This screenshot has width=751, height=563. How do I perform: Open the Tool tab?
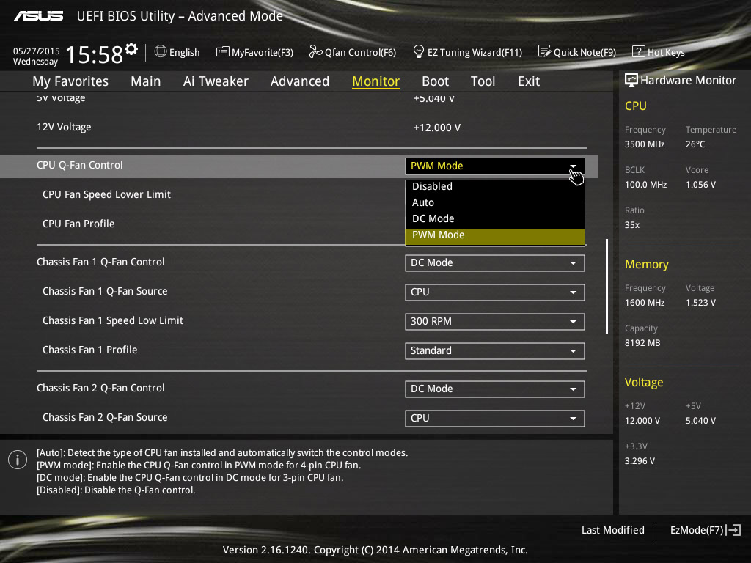point(483,81)
